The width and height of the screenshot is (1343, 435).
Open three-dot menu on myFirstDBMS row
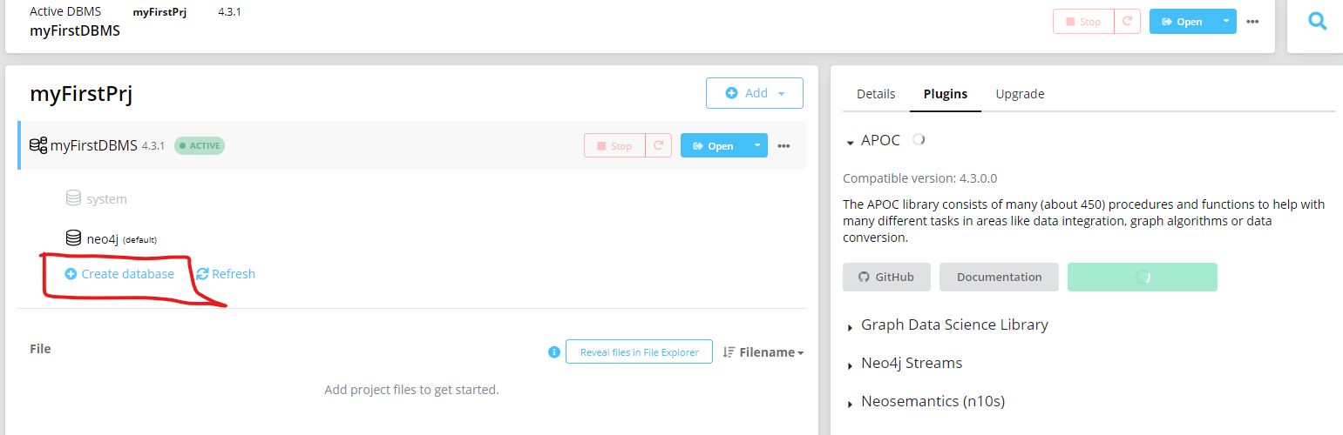[783, 145]
